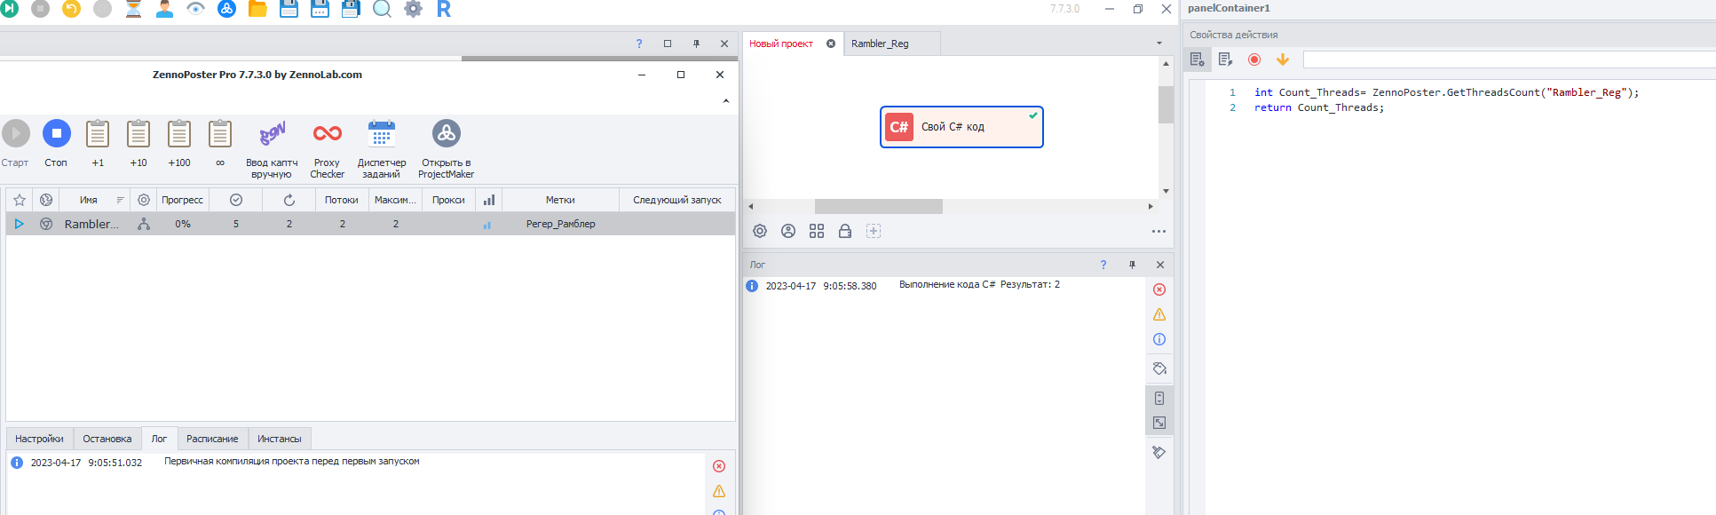Open the Инстансы tab
This screenshot has height=515, width=1716.
click(x=280, y=439)
